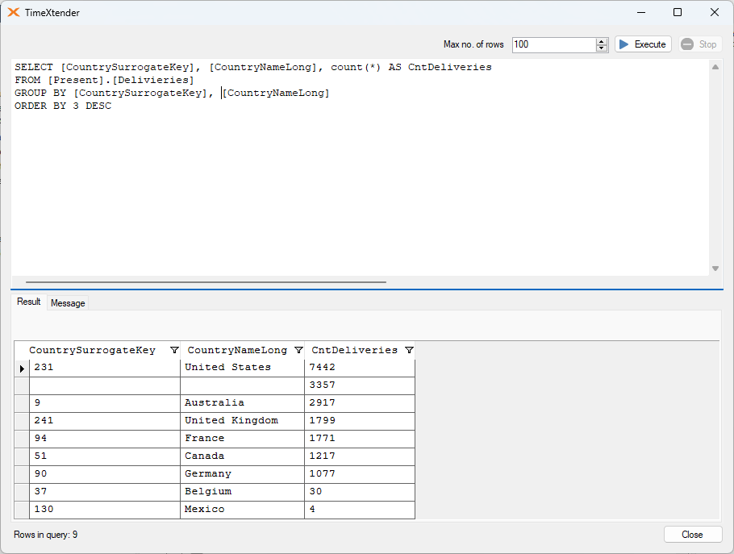Select the Result tab

28,302
